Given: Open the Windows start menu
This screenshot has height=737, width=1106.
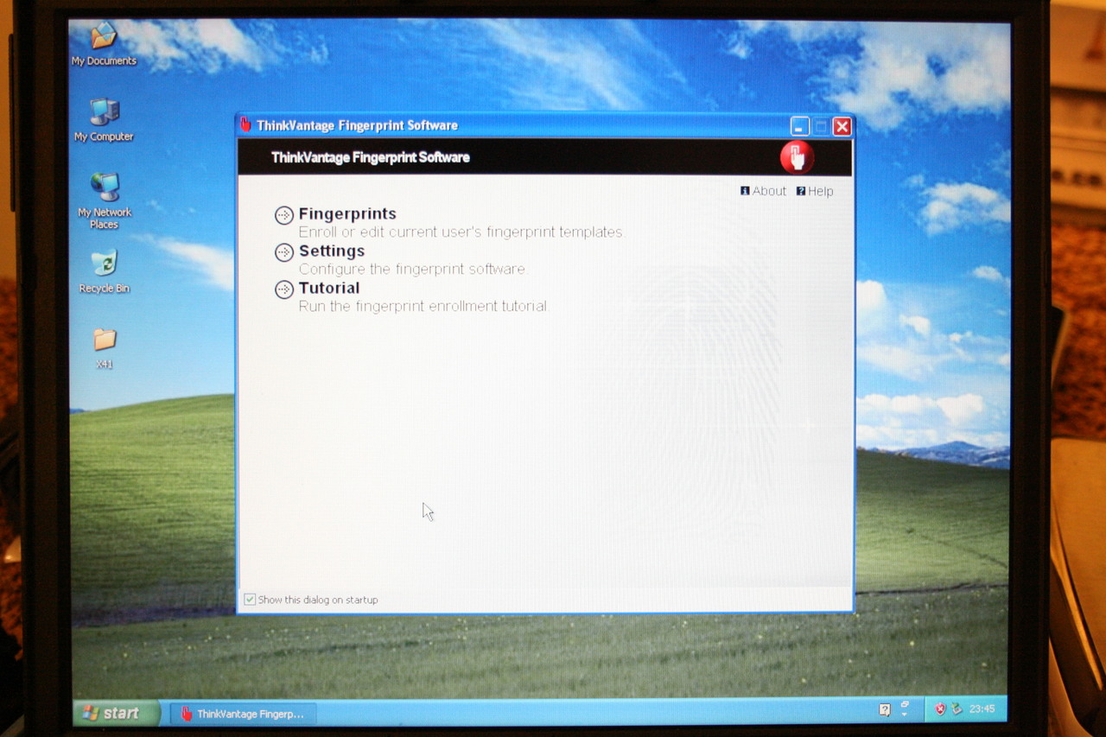Looking at the screenshot, I should pyautogui.click(x=116, y=713).
